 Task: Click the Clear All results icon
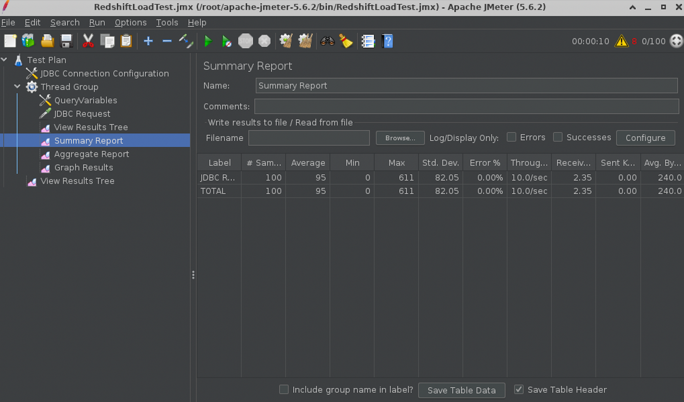coord(305,41)
